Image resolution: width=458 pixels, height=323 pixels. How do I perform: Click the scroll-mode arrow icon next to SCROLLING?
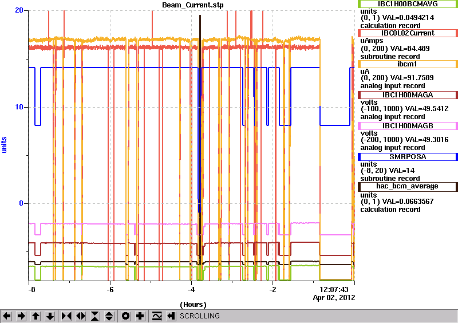(171, 316)
